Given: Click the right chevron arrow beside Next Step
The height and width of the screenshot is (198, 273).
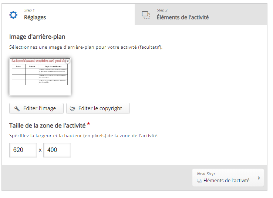Looking at the screenshot, I should 259,178.
